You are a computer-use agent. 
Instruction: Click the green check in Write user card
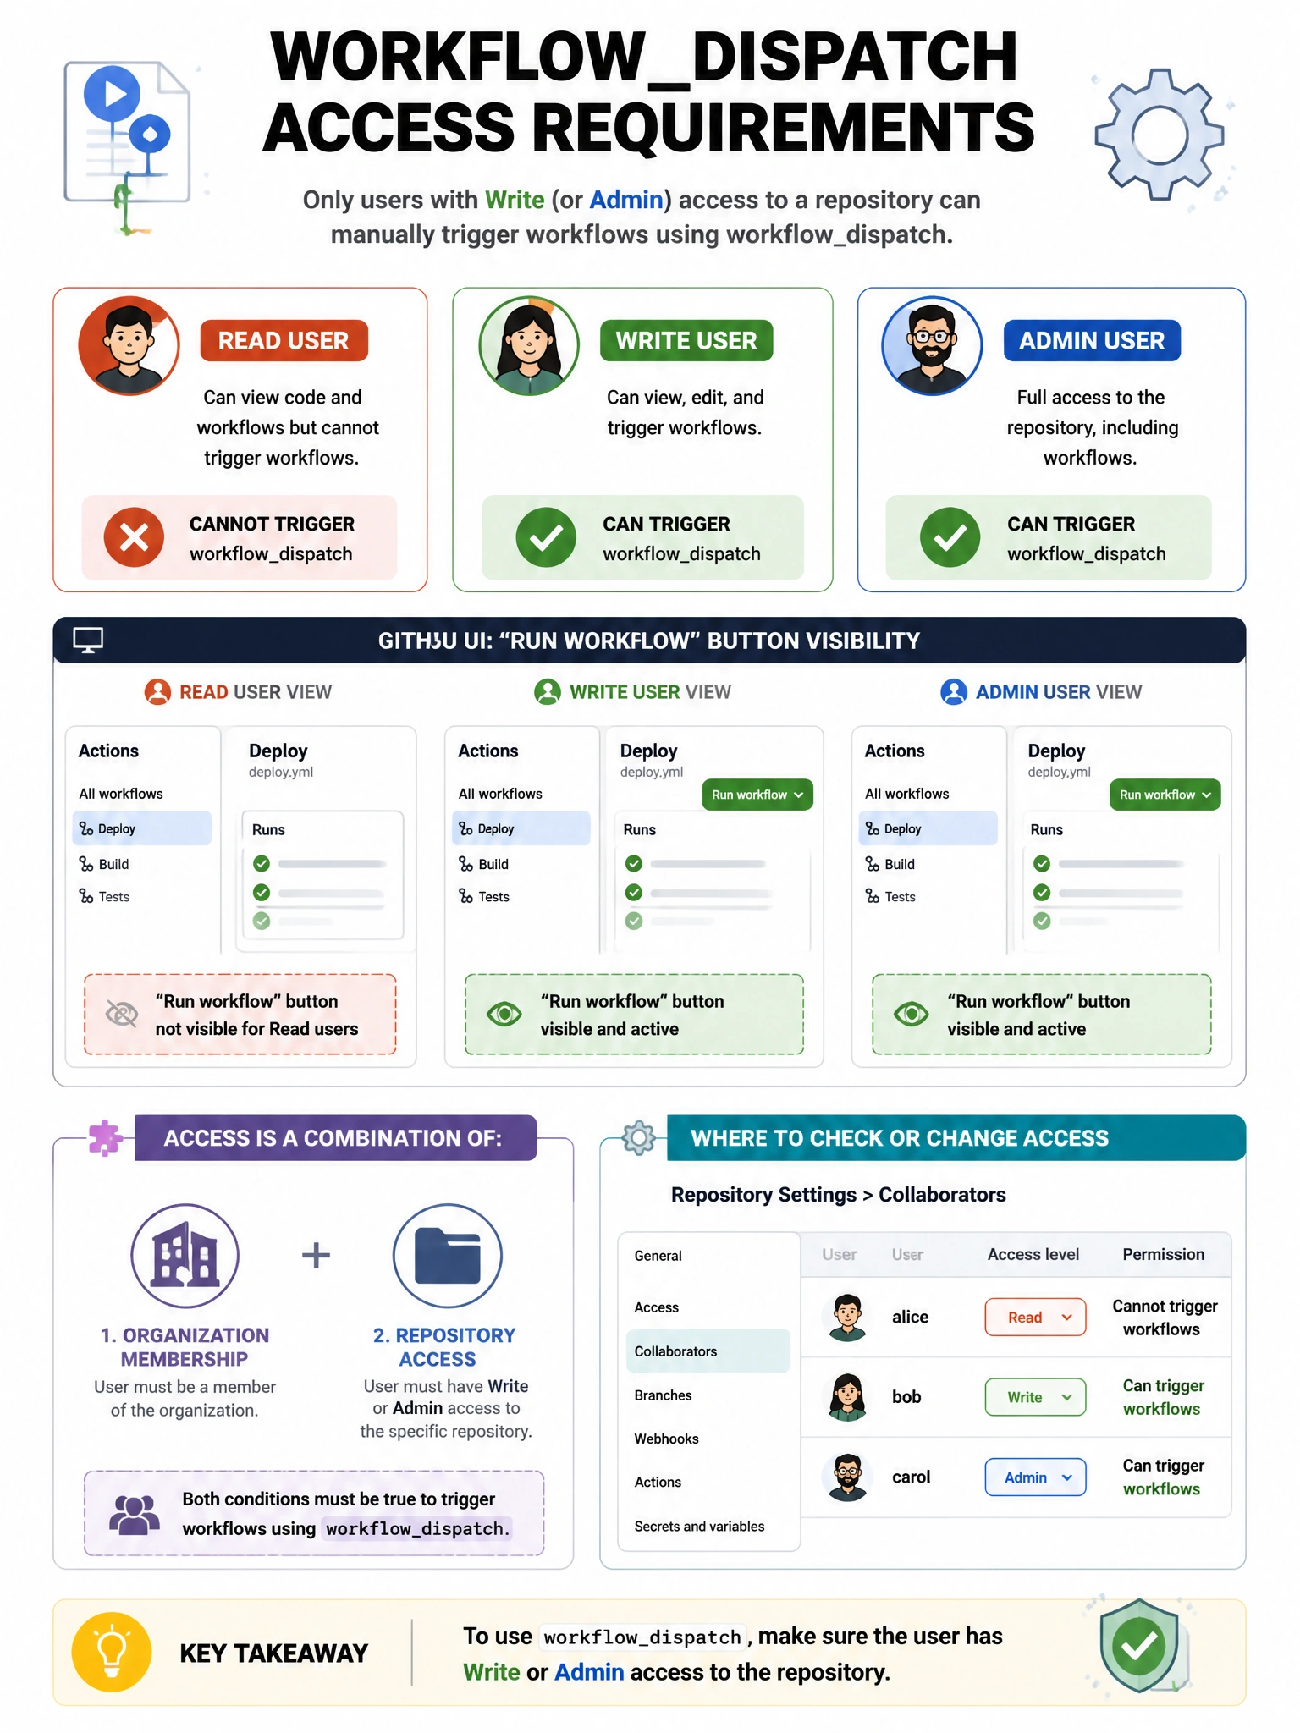point(546,537)
